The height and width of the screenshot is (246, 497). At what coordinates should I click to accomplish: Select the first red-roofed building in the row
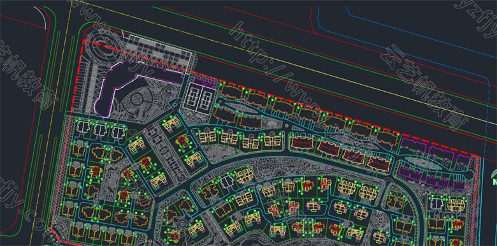pyautogui.click(x=303, y=143)
